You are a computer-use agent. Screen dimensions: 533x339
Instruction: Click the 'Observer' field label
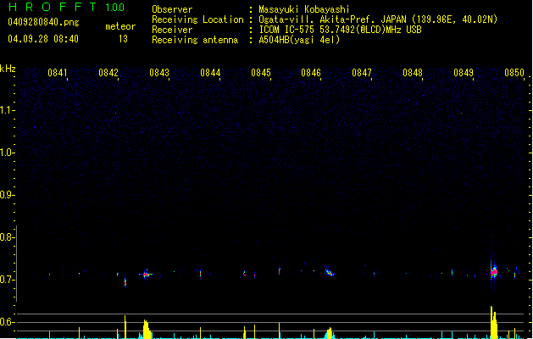[x=172, y=9]
